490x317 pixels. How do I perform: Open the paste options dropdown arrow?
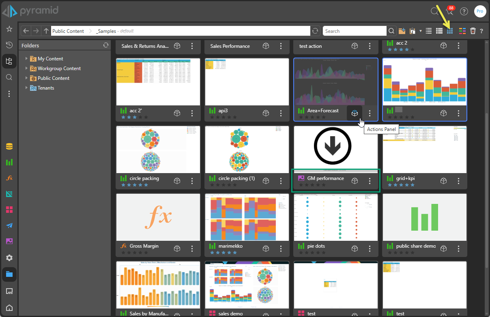click(x=421, y=31)
